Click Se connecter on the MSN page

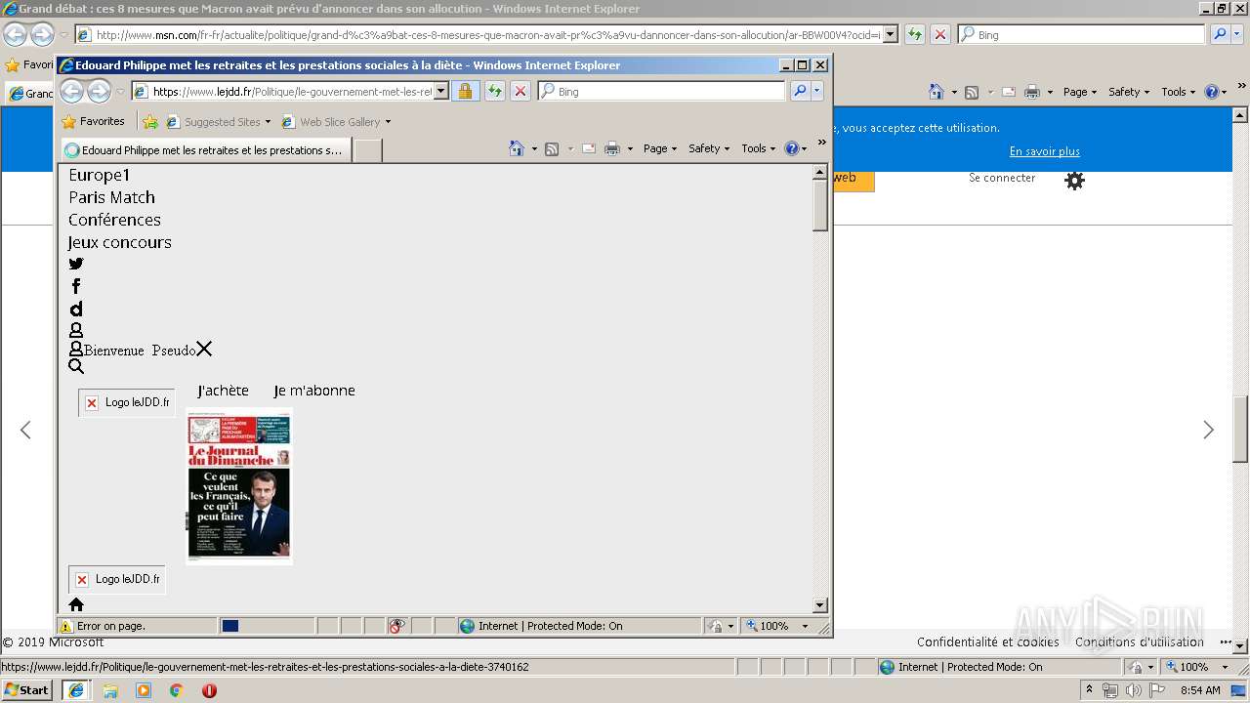pyautogui.click(x=1002, y=178)
